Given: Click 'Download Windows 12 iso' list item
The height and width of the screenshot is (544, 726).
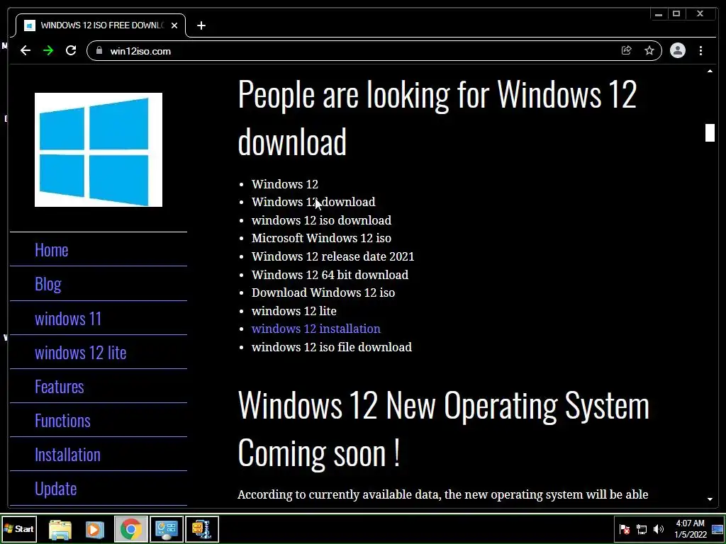Looking at the screenshot, I should [x=323, y=293].
